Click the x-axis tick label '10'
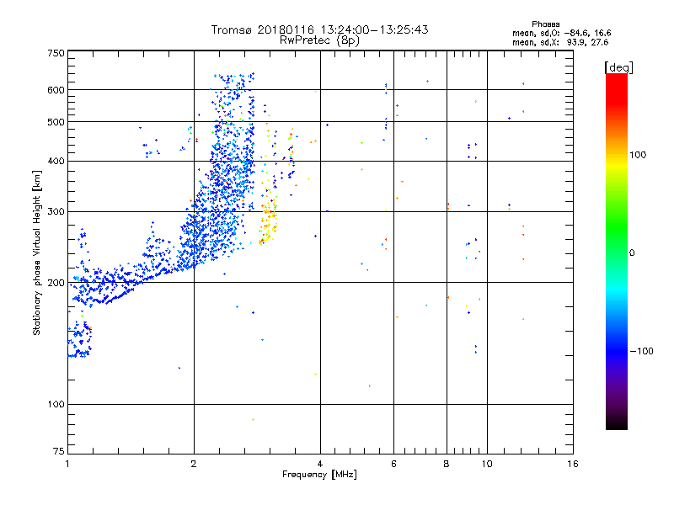 487,464
